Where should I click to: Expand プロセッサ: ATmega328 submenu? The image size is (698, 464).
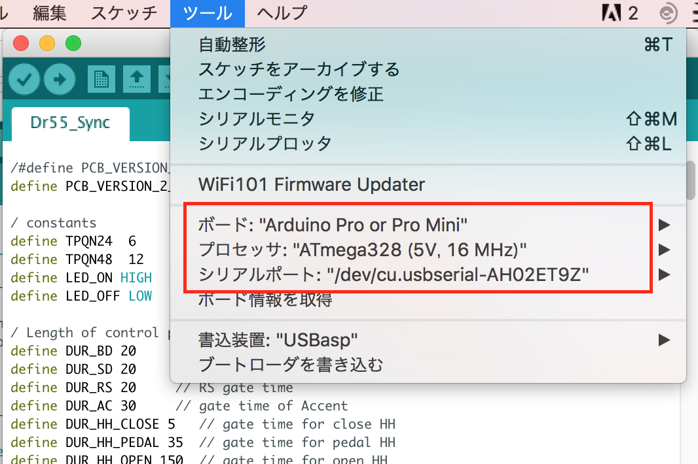[428, 250]
